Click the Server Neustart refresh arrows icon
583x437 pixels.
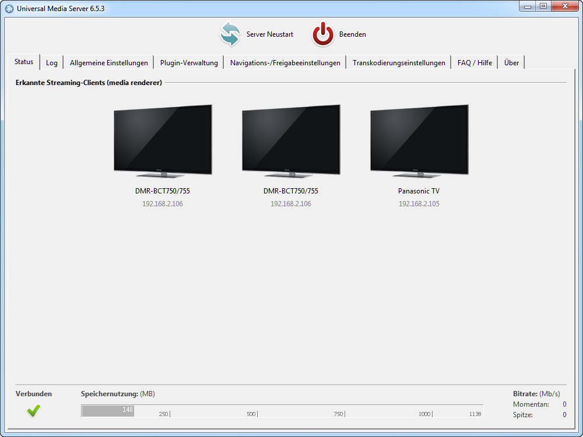click(230, 34)
